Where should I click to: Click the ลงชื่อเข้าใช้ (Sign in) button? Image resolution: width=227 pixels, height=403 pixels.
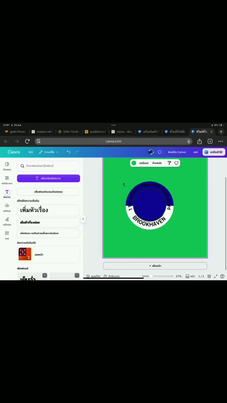point(214,152)
